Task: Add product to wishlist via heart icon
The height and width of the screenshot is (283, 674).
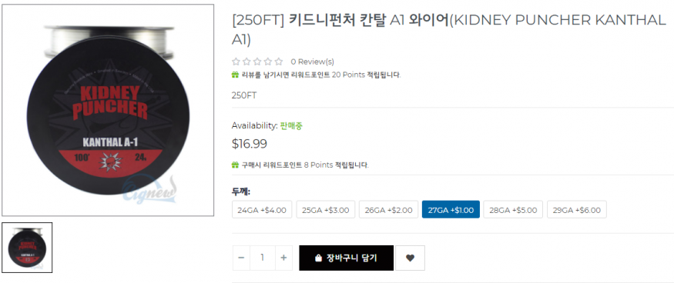Action: coord(410,258)
